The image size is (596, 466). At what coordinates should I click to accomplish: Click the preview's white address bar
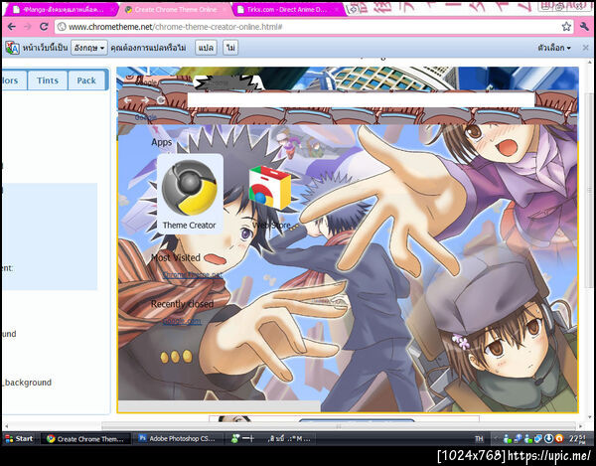click(362, 99)
